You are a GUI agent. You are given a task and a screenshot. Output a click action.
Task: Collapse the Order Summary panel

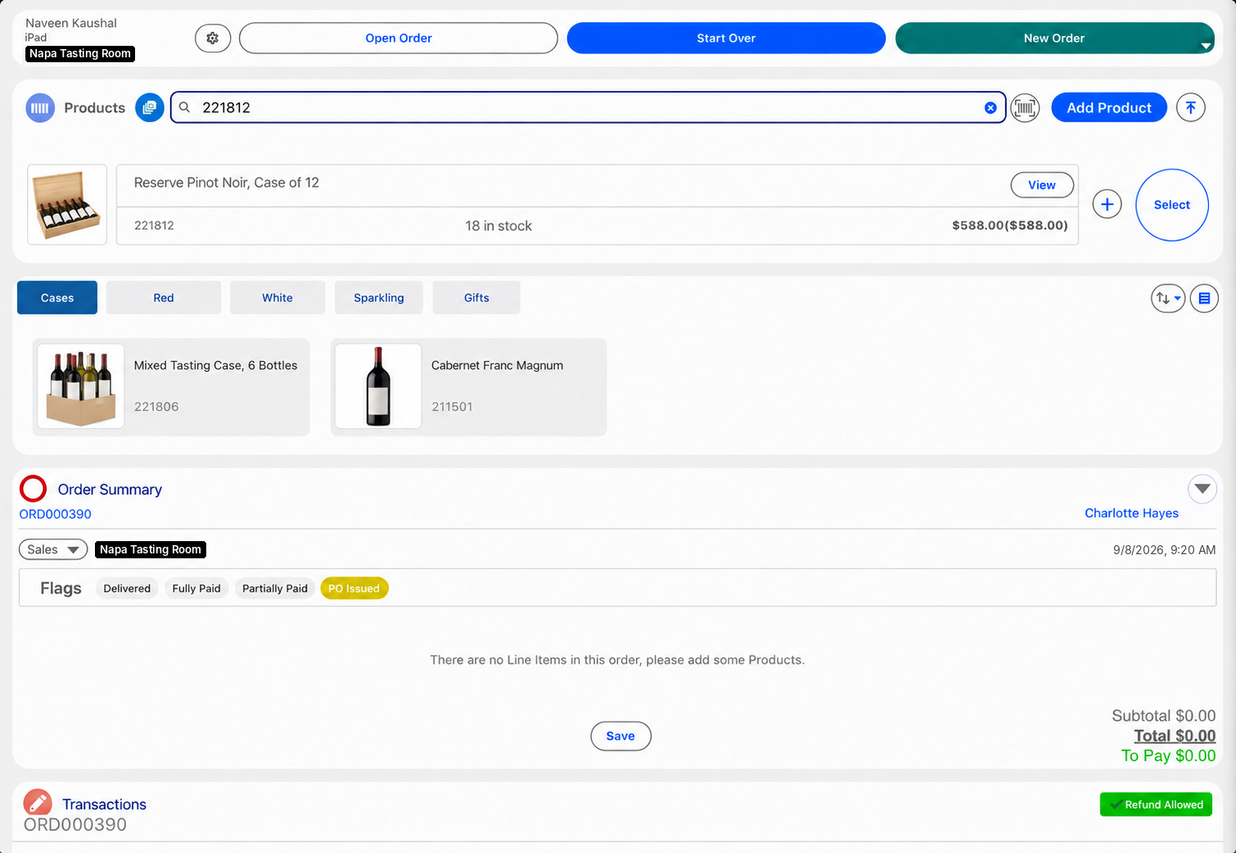[x=1202, y=489]
